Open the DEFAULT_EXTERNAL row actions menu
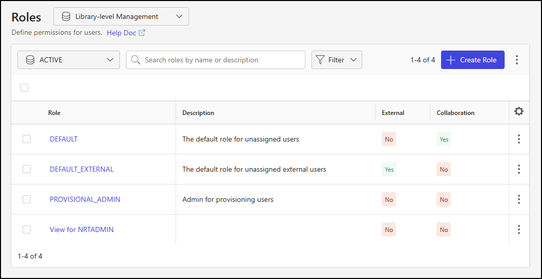Viewport: 542px width, 279px height. [519, 169]
